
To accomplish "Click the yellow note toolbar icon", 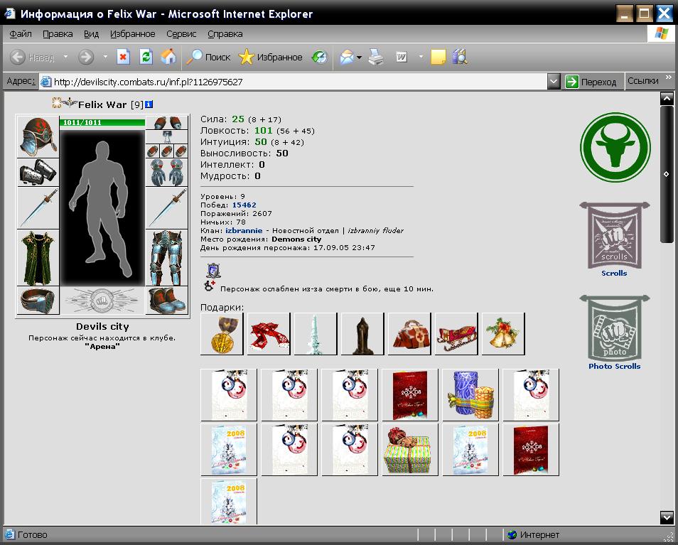I will tap(438, 57).
